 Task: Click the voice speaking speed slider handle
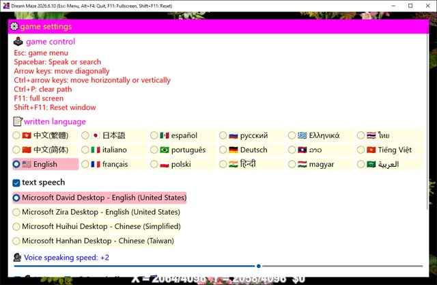click(x=259, y=266)
